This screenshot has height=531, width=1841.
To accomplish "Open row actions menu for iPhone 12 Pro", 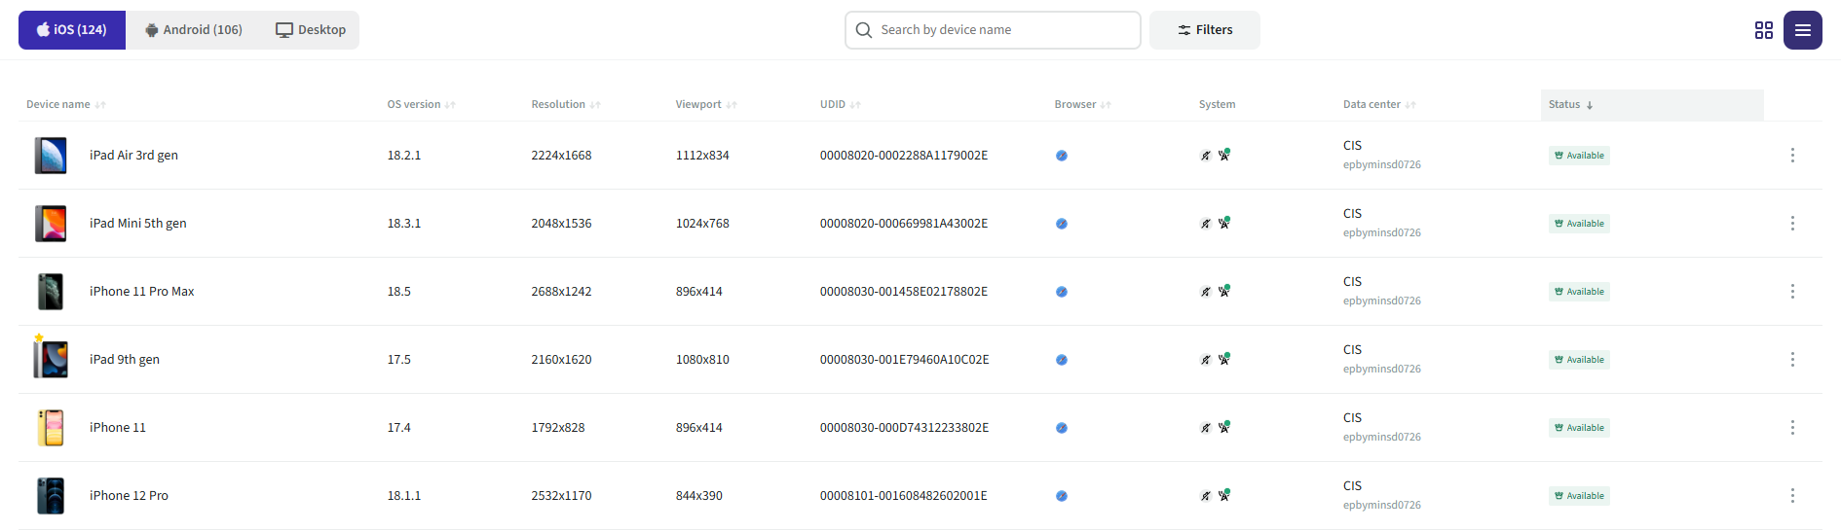I will pyautogui.click(x=1792, y=496).
